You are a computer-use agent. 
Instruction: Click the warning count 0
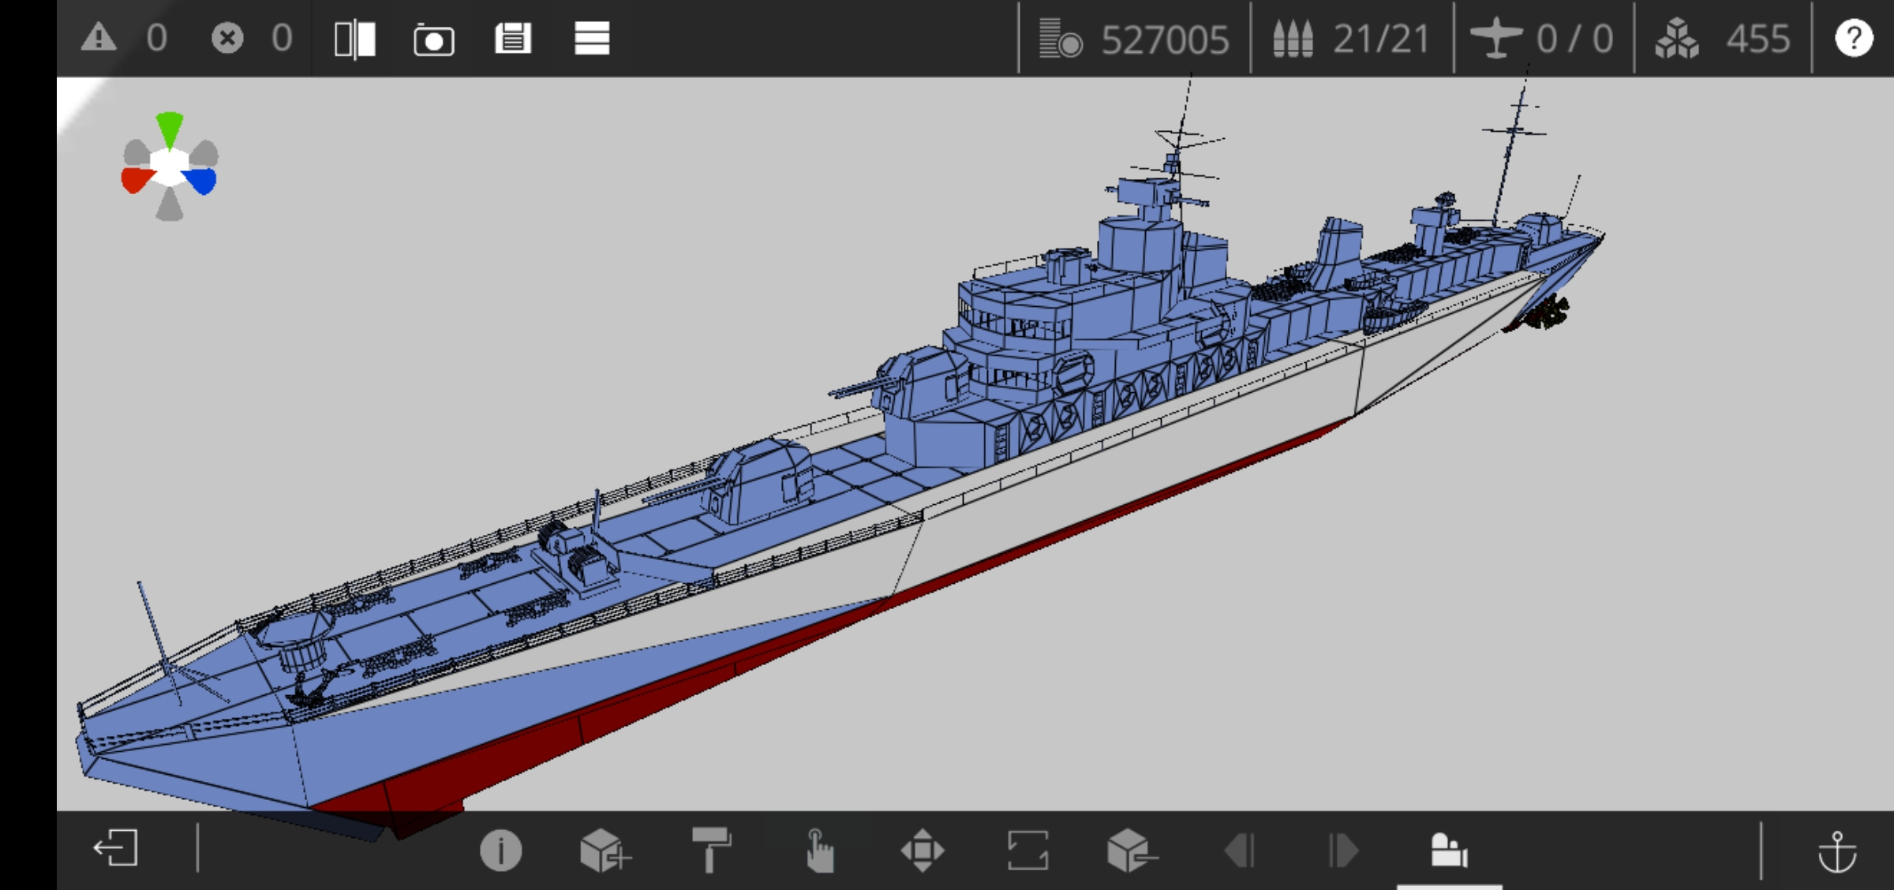pyautogui.click(x=156, y=38)
